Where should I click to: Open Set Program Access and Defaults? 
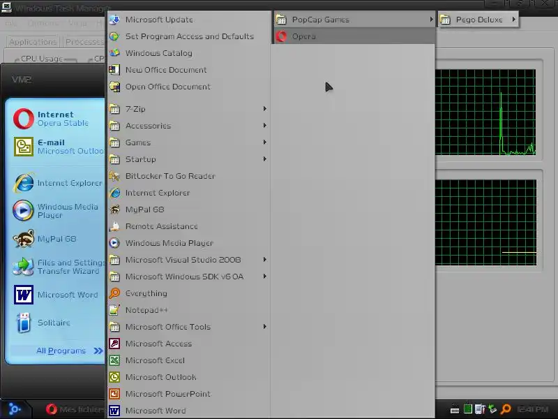coord(188,36)
